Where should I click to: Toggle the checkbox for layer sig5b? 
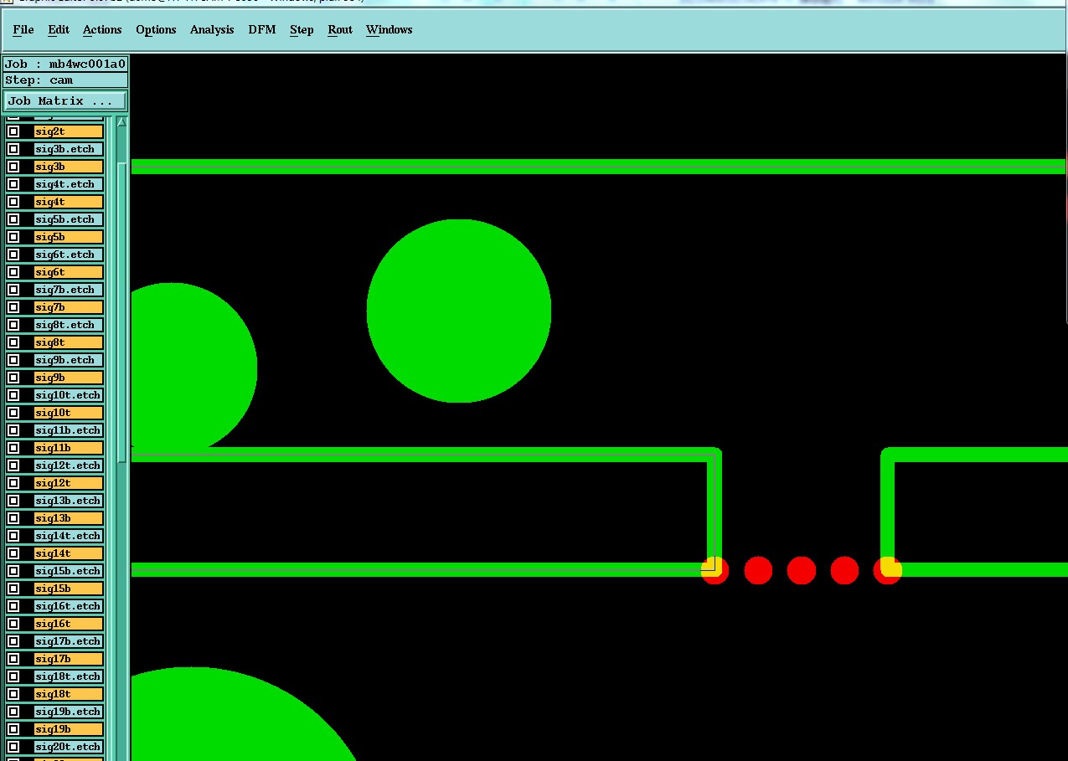tap(13, 237)
